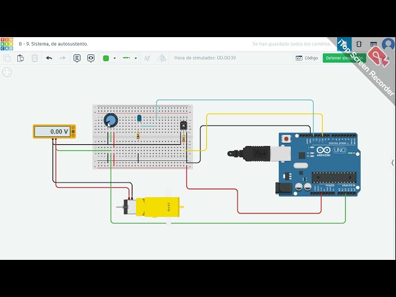Open the Notes tool icon

[x=77, y=58]
